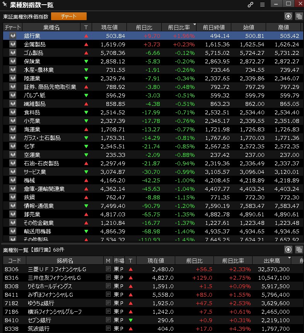Open memo icon for 筑波銀行
The image size is (304, 333).
coord(108,328)
